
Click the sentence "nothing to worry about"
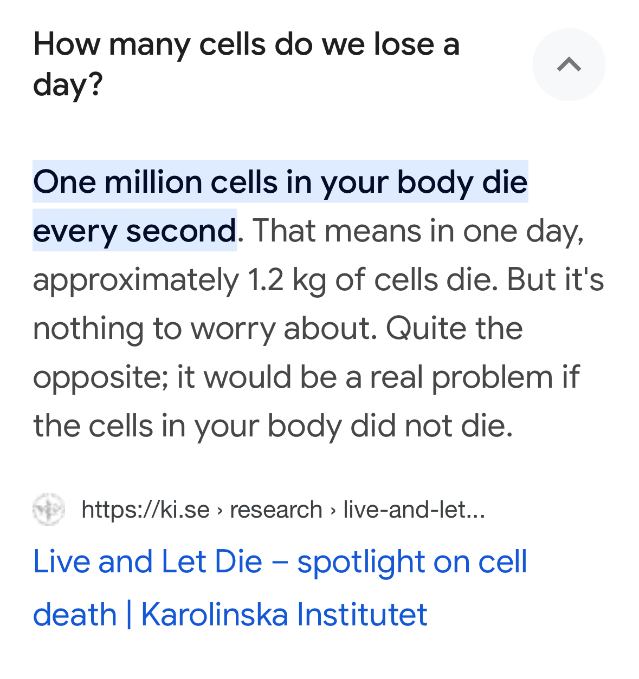[205, 328]
